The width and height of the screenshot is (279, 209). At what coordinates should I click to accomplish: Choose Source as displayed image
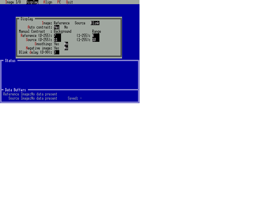[80, 23]
